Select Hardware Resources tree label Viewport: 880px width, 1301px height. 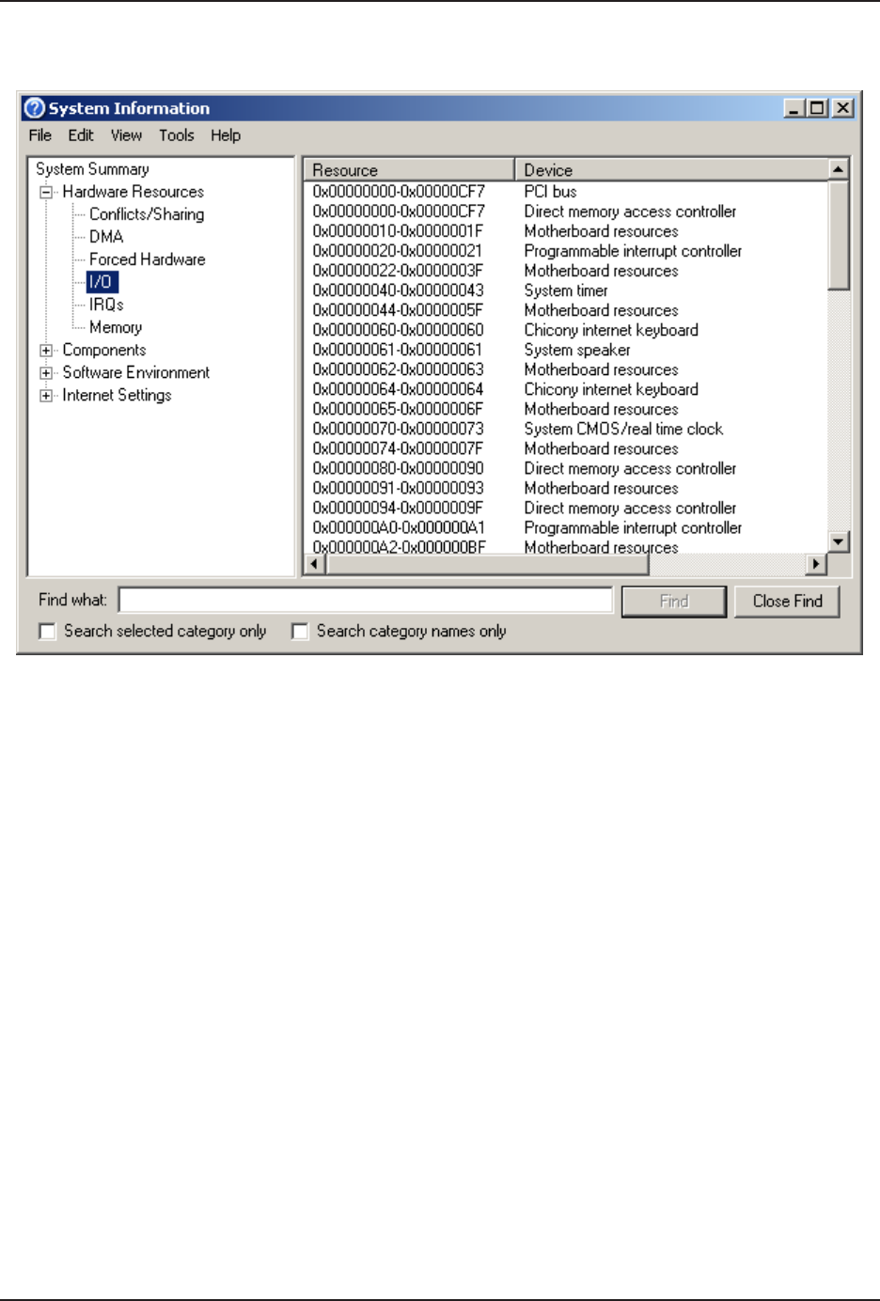coord(134,192)
